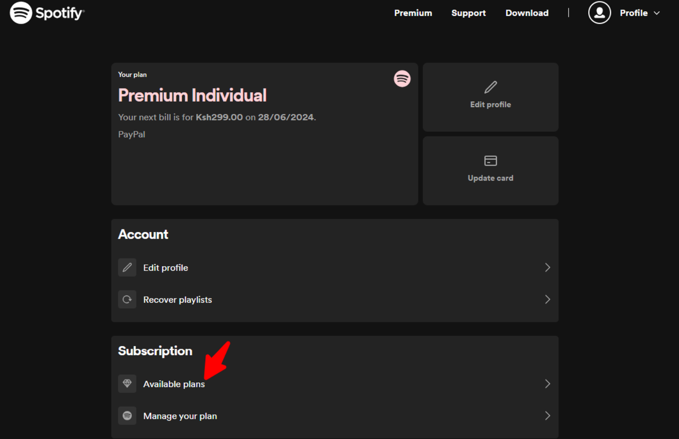Click the Update card credit card icon
679x439 pixels.
pyautogui.click(x=490, y=161)
